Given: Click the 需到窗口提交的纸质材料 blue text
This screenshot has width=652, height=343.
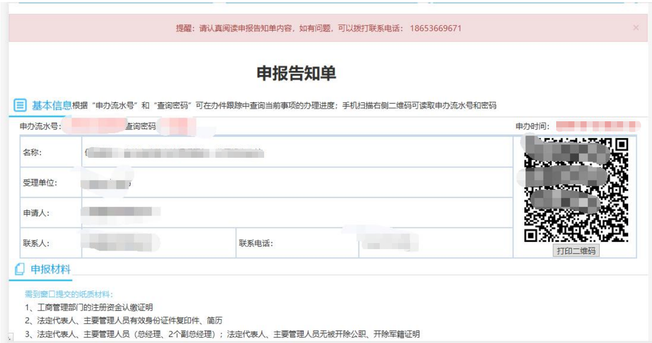Looking at the screenshot, I should (69, 294).
